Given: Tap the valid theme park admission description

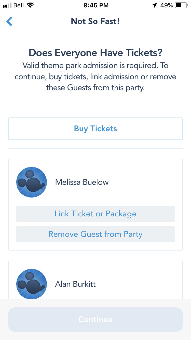Looking at the screenshot, I should click(95, 77).
